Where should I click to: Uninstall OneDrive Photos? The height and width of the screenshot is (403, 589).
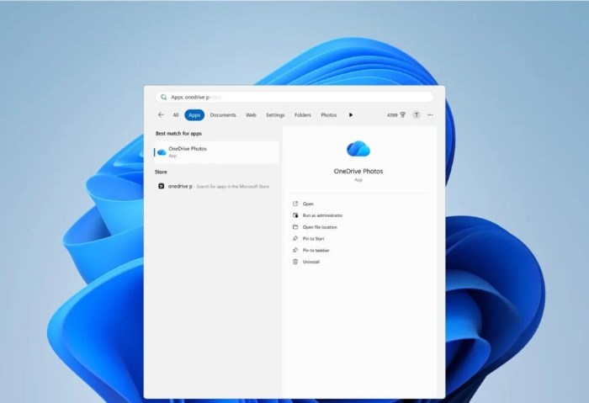311,262
